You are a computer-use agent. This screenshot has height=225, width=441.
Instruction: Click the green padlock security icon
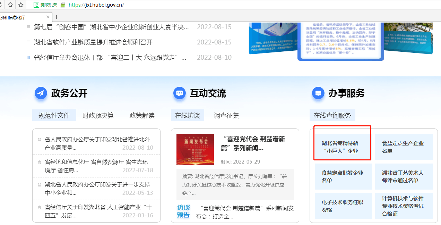pos(63,5)
